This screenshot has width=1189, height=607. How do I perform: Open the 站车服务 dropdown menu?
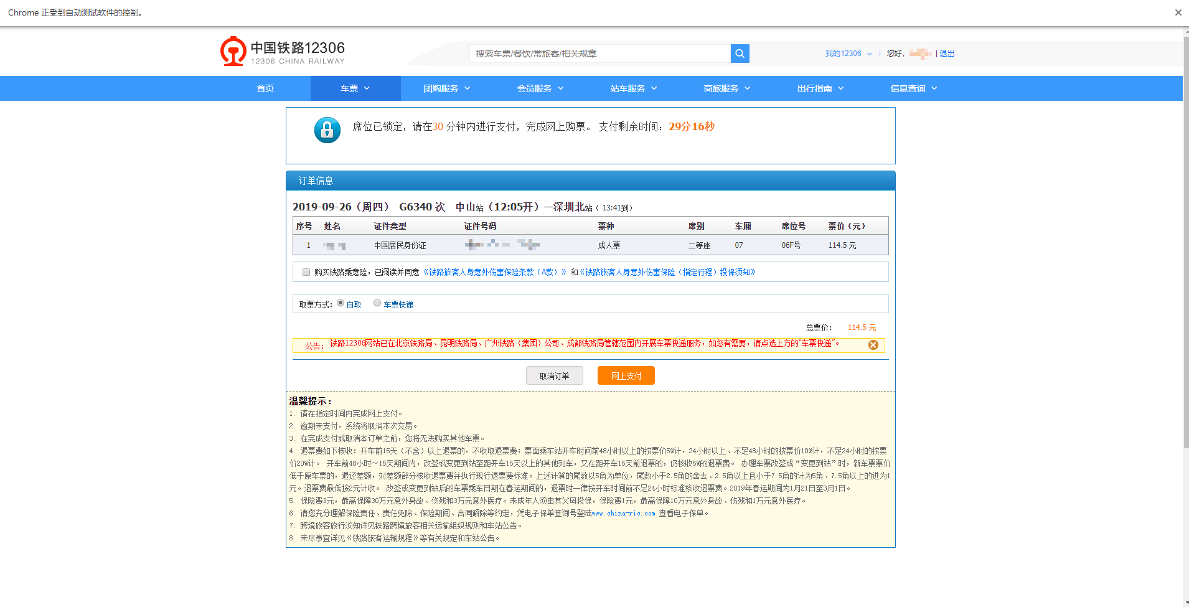point(634,88)
